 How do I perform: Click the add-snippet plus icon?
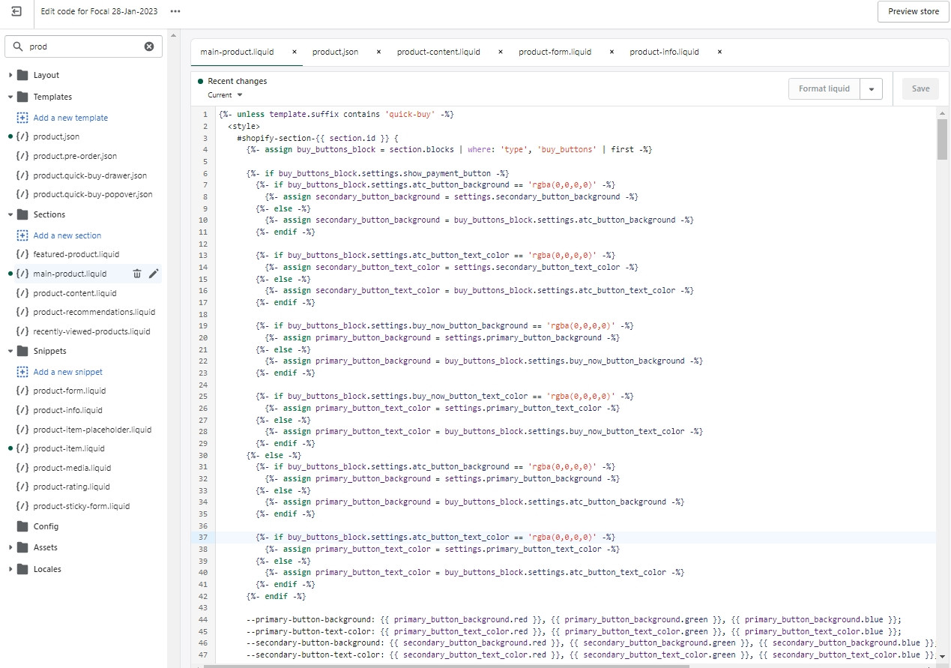pos(22,372)
